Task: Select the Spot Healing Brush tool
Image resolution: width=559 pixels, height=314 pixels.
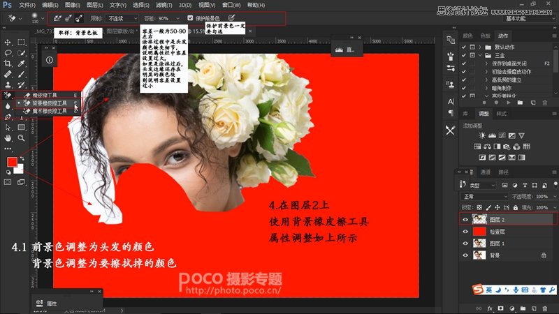Action: pyautogui.click(x=8, y=74)
